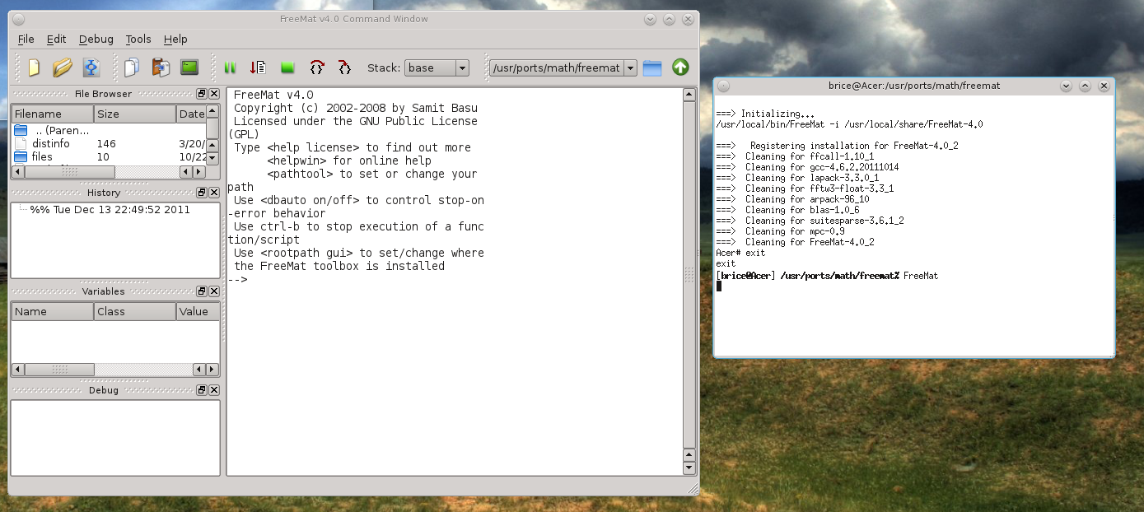Click the new file icon in toolbar
1144x512 pixels.
(x=34, y=67)
